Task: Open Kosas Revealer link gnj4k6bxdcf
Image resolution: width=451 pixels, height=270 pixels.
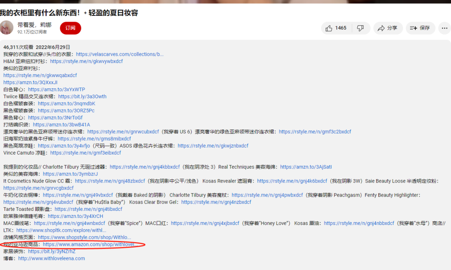Action: [x=292, y=181]
